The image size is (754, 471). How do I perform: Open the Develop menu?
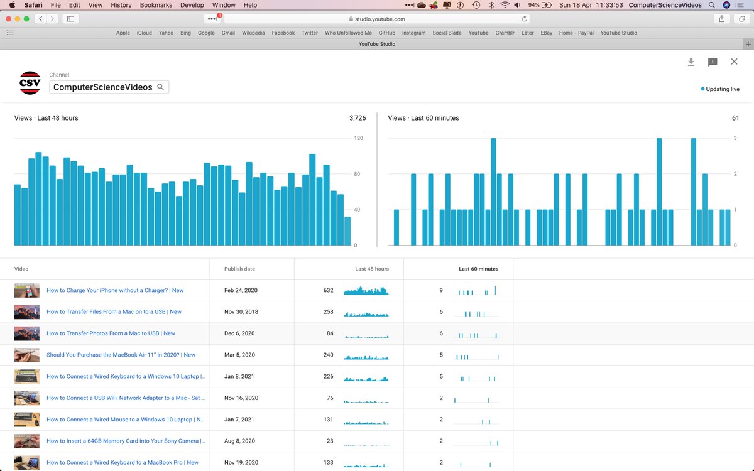pos(192,5)
